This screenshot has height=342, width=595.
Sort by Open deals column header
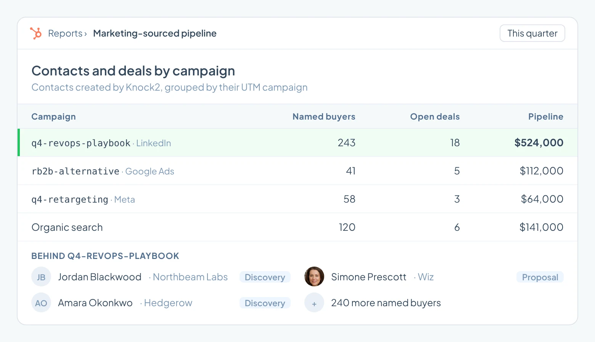click(435, 117)
